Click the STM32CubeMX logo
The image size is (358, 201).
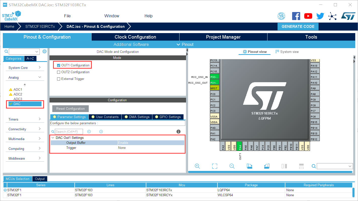[11, 16]
